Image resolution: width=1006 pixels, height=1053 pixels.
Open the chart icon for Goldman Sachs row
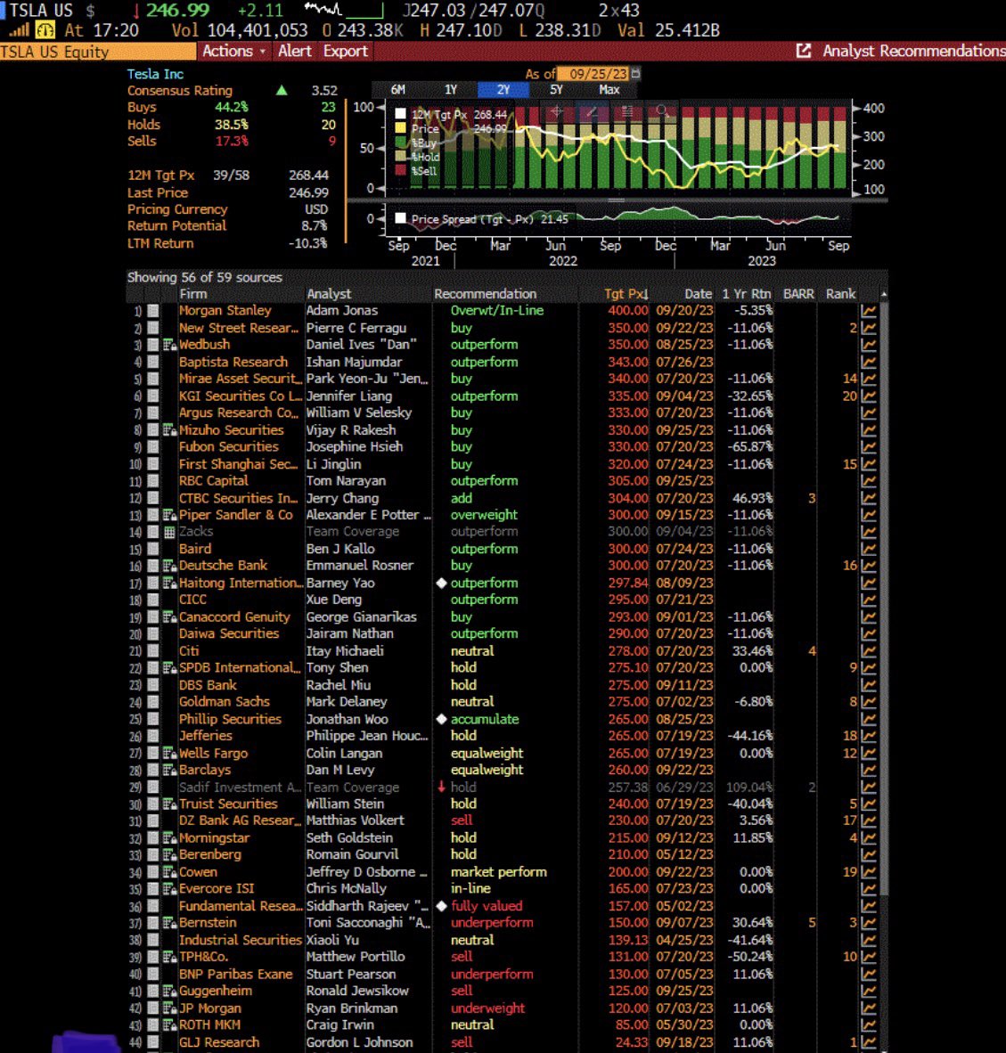click(x=868, y=702)
